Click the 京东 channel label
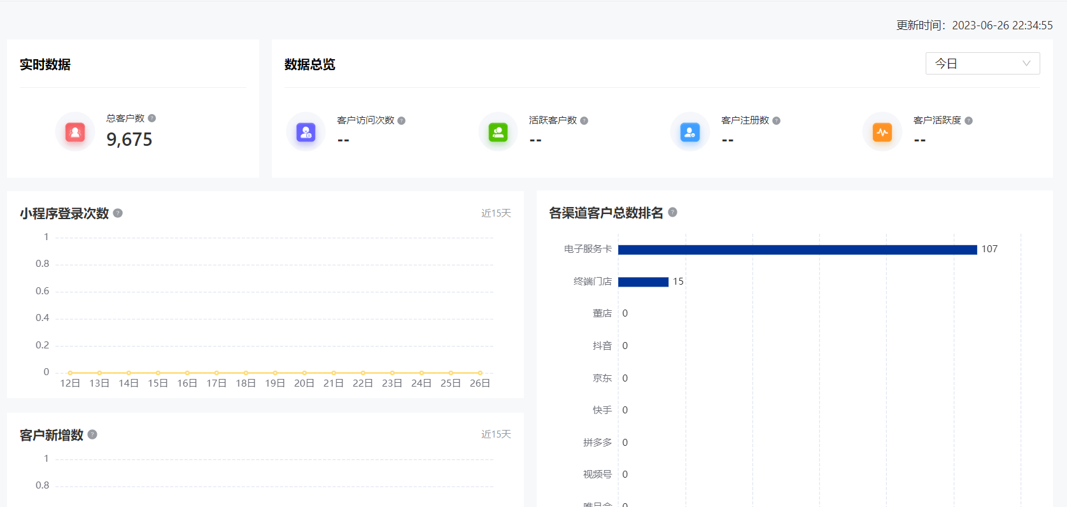Image resolution: width=1067 pixels, height=507 pixels. pos(602,378)
